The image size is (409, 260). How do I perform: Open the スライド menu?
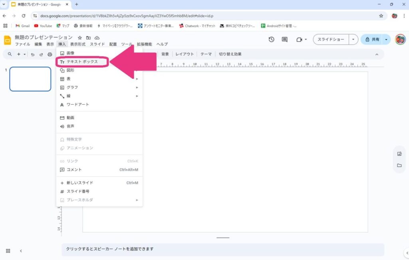click(97, 44)
